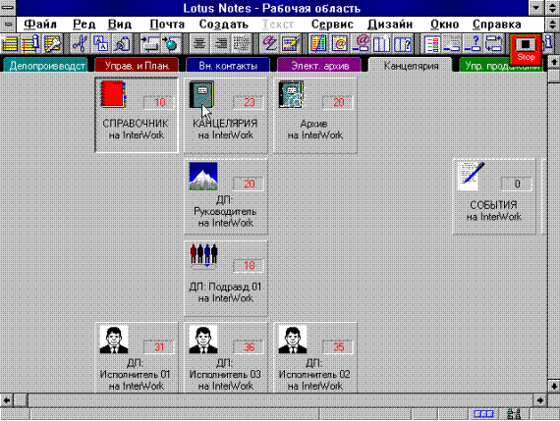Open the Сервис menu
This screenshot has height=421, width=560.
(332, 25)
